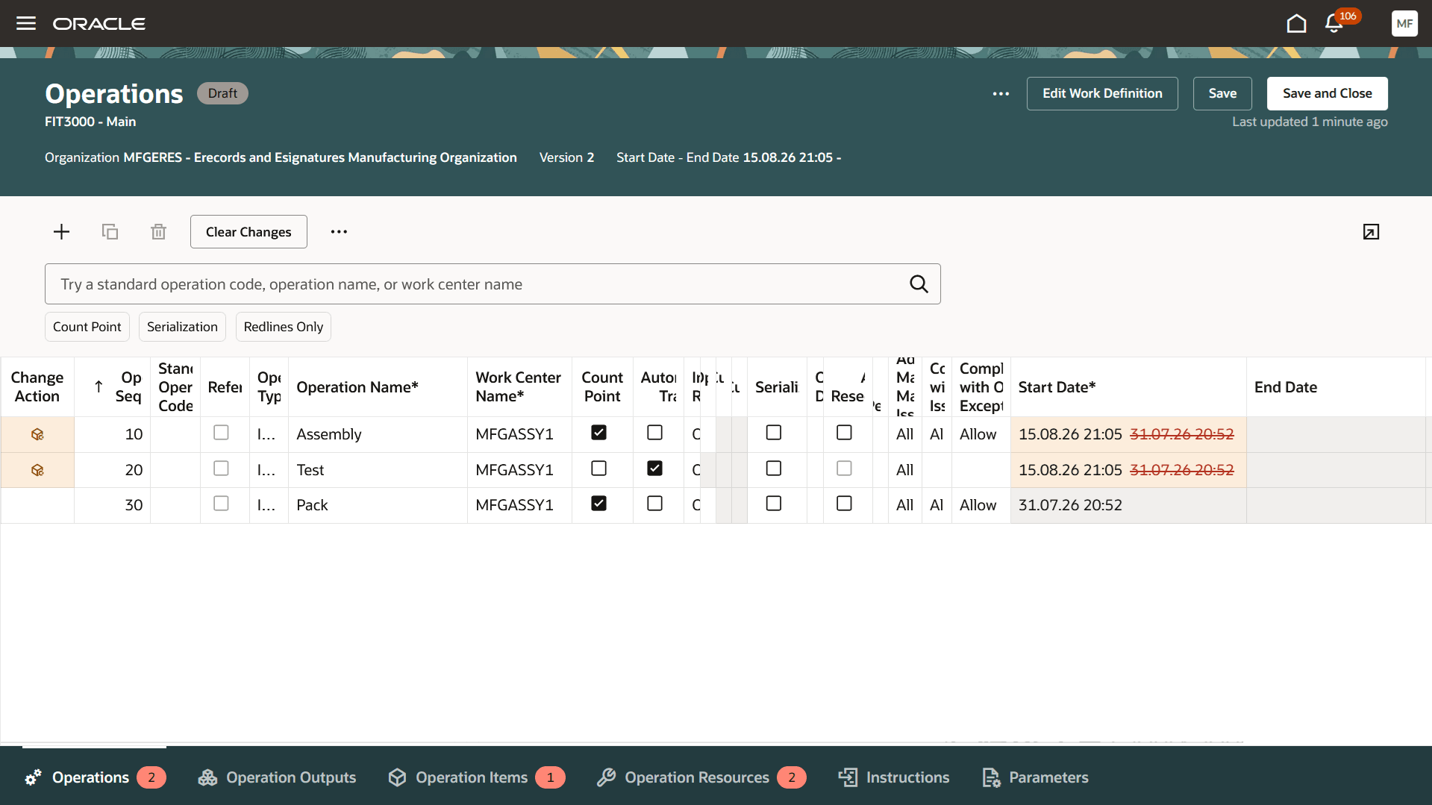Click Save and Close button
This screenshot has height=805, width=1432.
click(x=1327, y=93)
